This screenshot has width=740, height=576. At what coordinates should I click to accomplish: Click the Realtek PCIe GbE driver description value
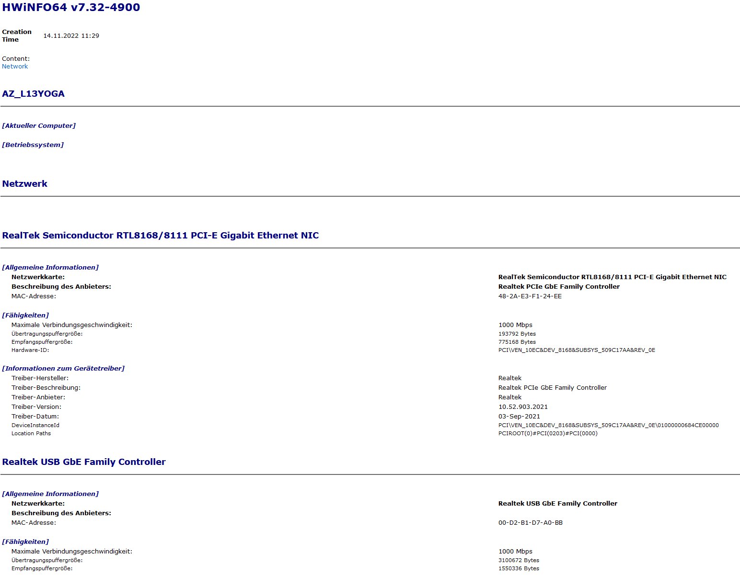coord(553,388)
